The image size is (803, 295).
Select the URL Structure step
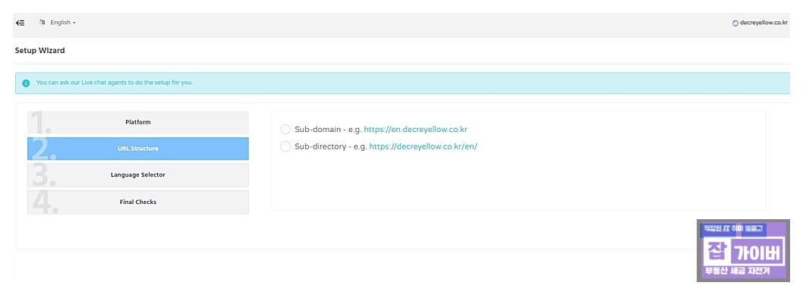pyautogui.click(x=138, y=149)
